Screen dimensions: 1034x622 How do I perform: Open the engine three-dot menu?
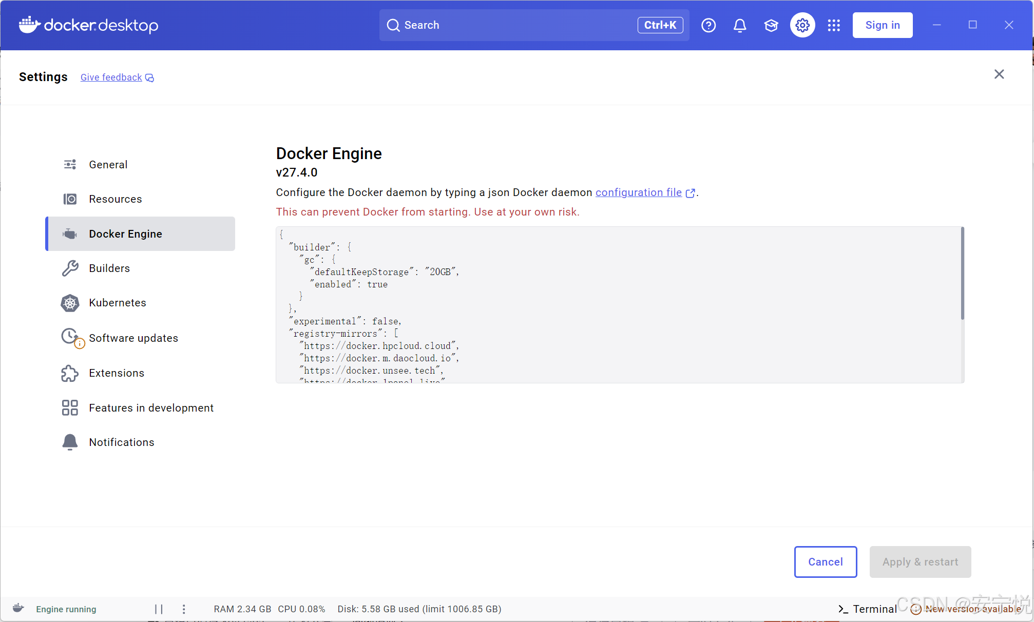[184, 609]
